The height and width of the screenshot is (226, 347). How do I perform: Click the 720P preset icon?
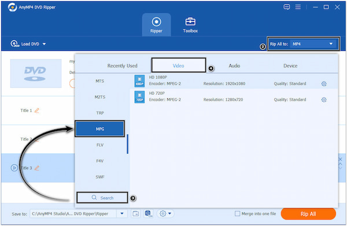point(139,97)
